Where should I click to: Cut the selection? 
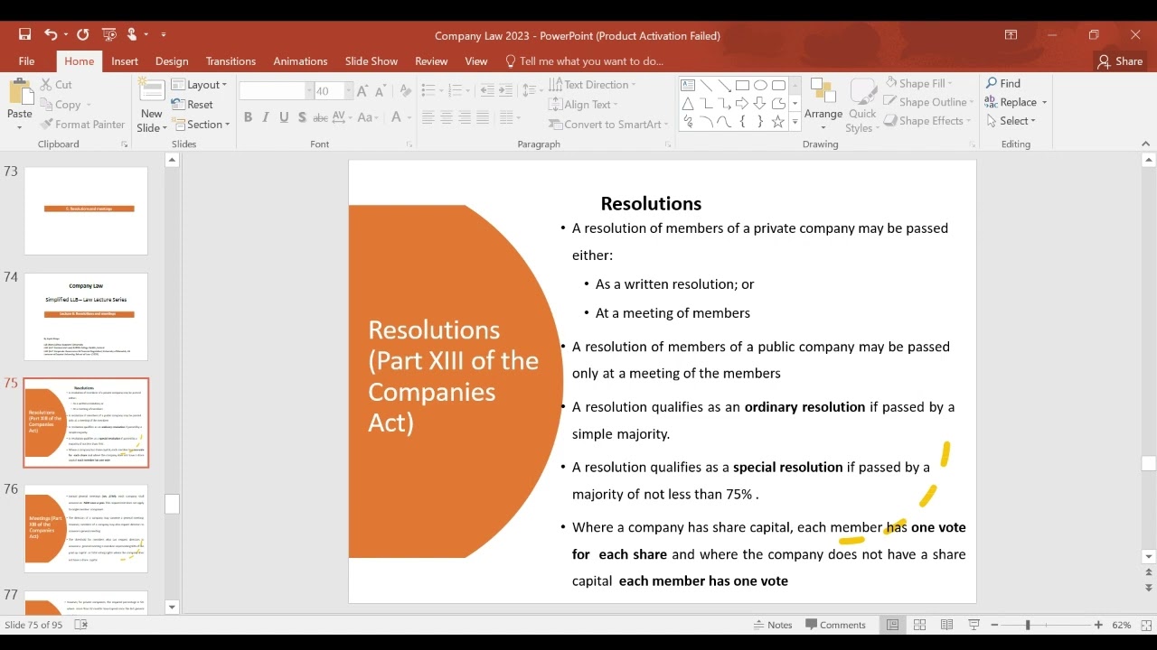click(56, 85)
